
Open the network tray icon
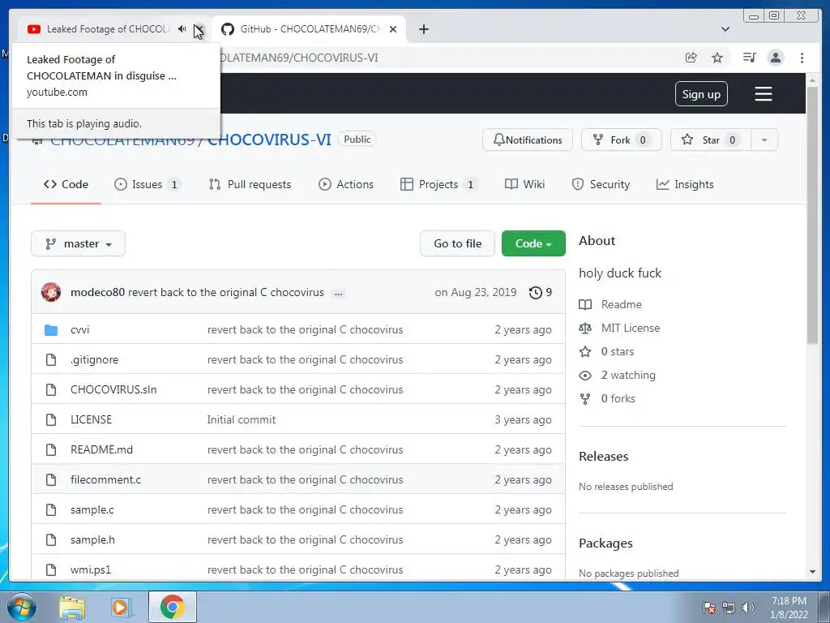coord(729,608)
